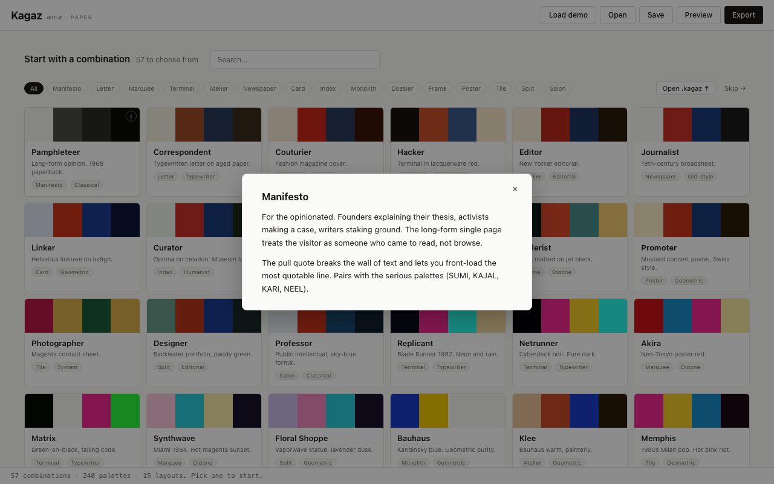
Task: Preview the current document
Action: click(698, 15)
